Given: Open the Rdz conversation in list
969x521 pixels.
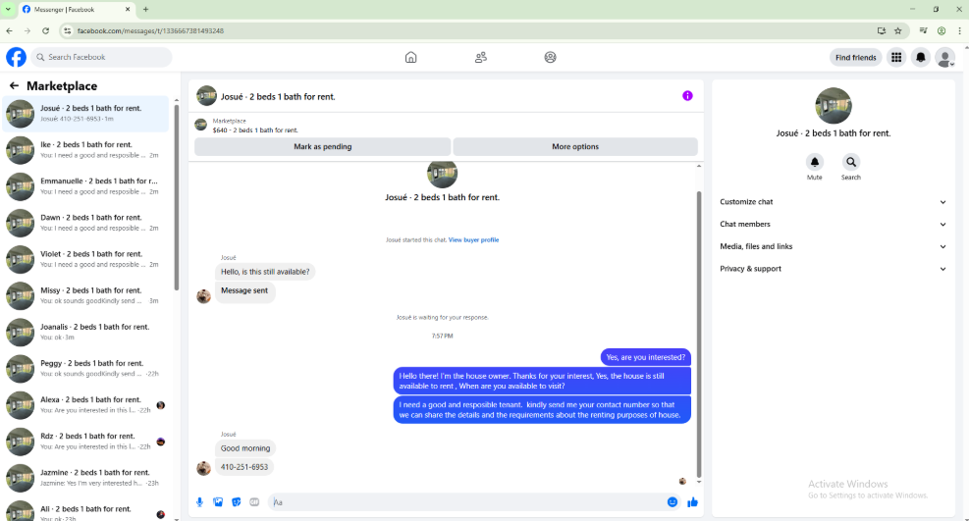Looking at the screenshot, I should tap(85, 442).
